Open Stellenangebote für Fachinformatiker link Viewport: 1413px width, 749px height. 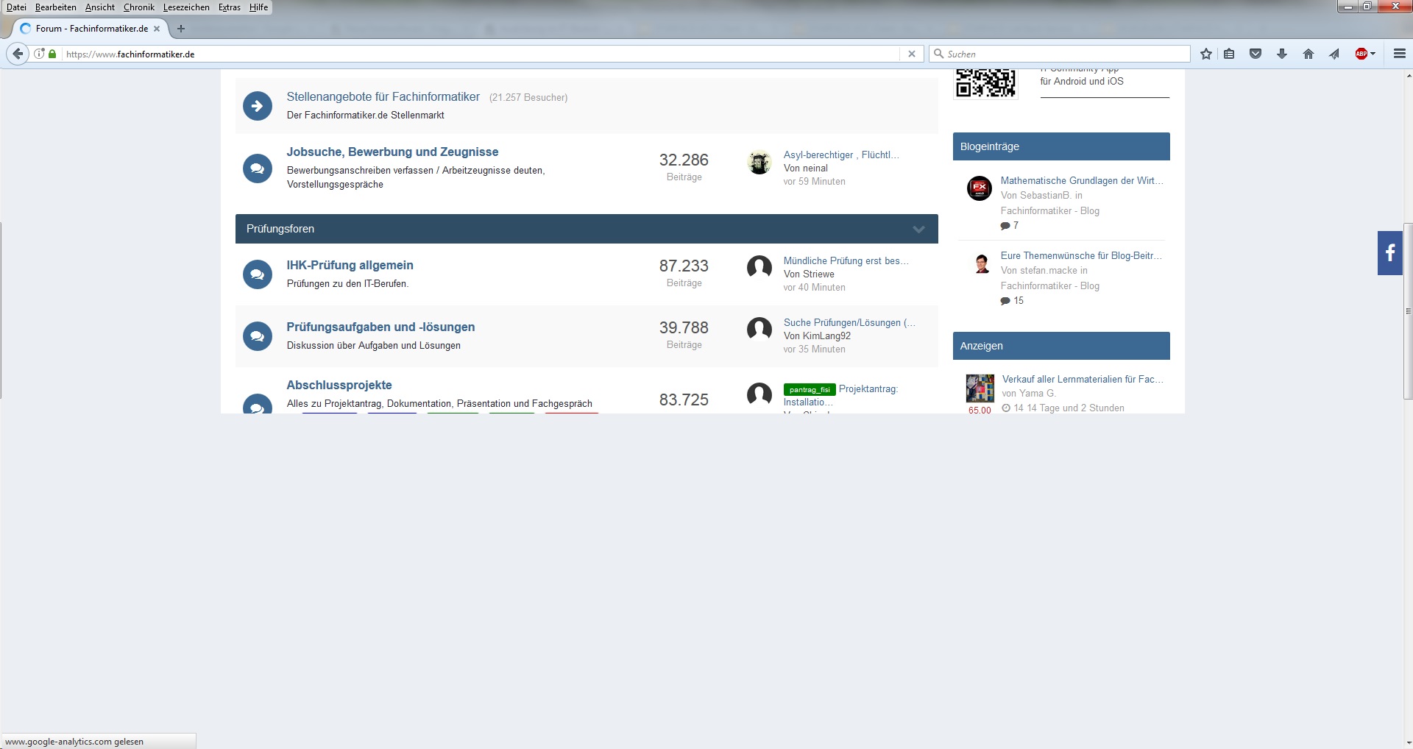(383, 97)
